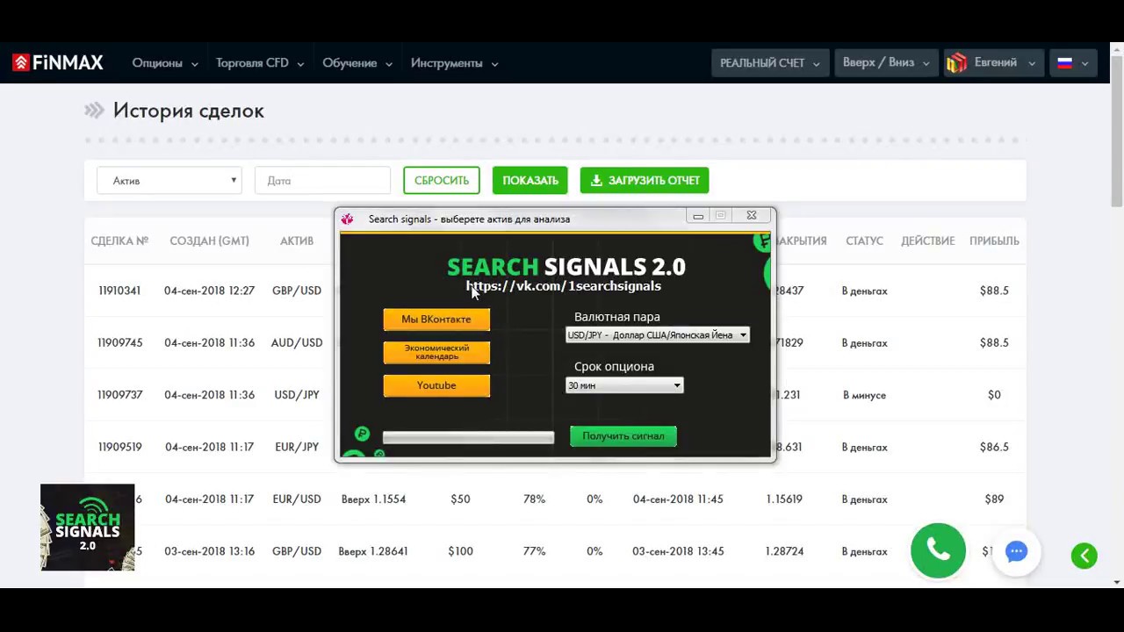Click the СОЗДАН (GMT) column header
Image resolution: width=1124 pixels, height=632 pixels.
tap(209, 241)
